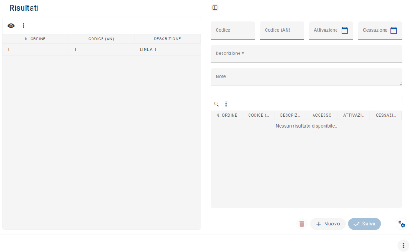The image size is (412, 252).
Task: Sort results by CODICE (AN) column header
Action: pyautogui.click(x=101, y=39)
